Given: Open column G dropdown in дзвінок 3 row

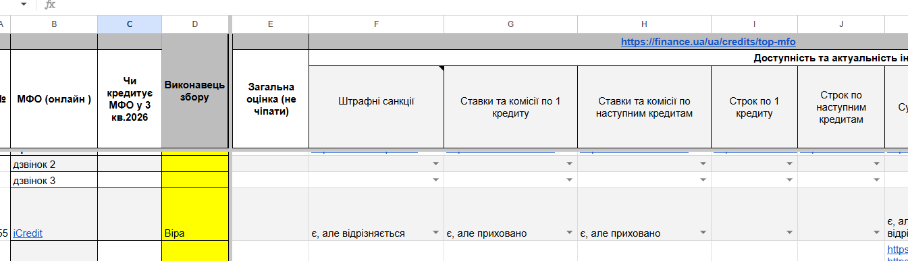Looking at the screenshot, I should point(569,180).
